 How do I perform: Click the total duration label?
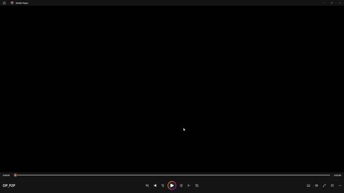(x=338, y=175)
